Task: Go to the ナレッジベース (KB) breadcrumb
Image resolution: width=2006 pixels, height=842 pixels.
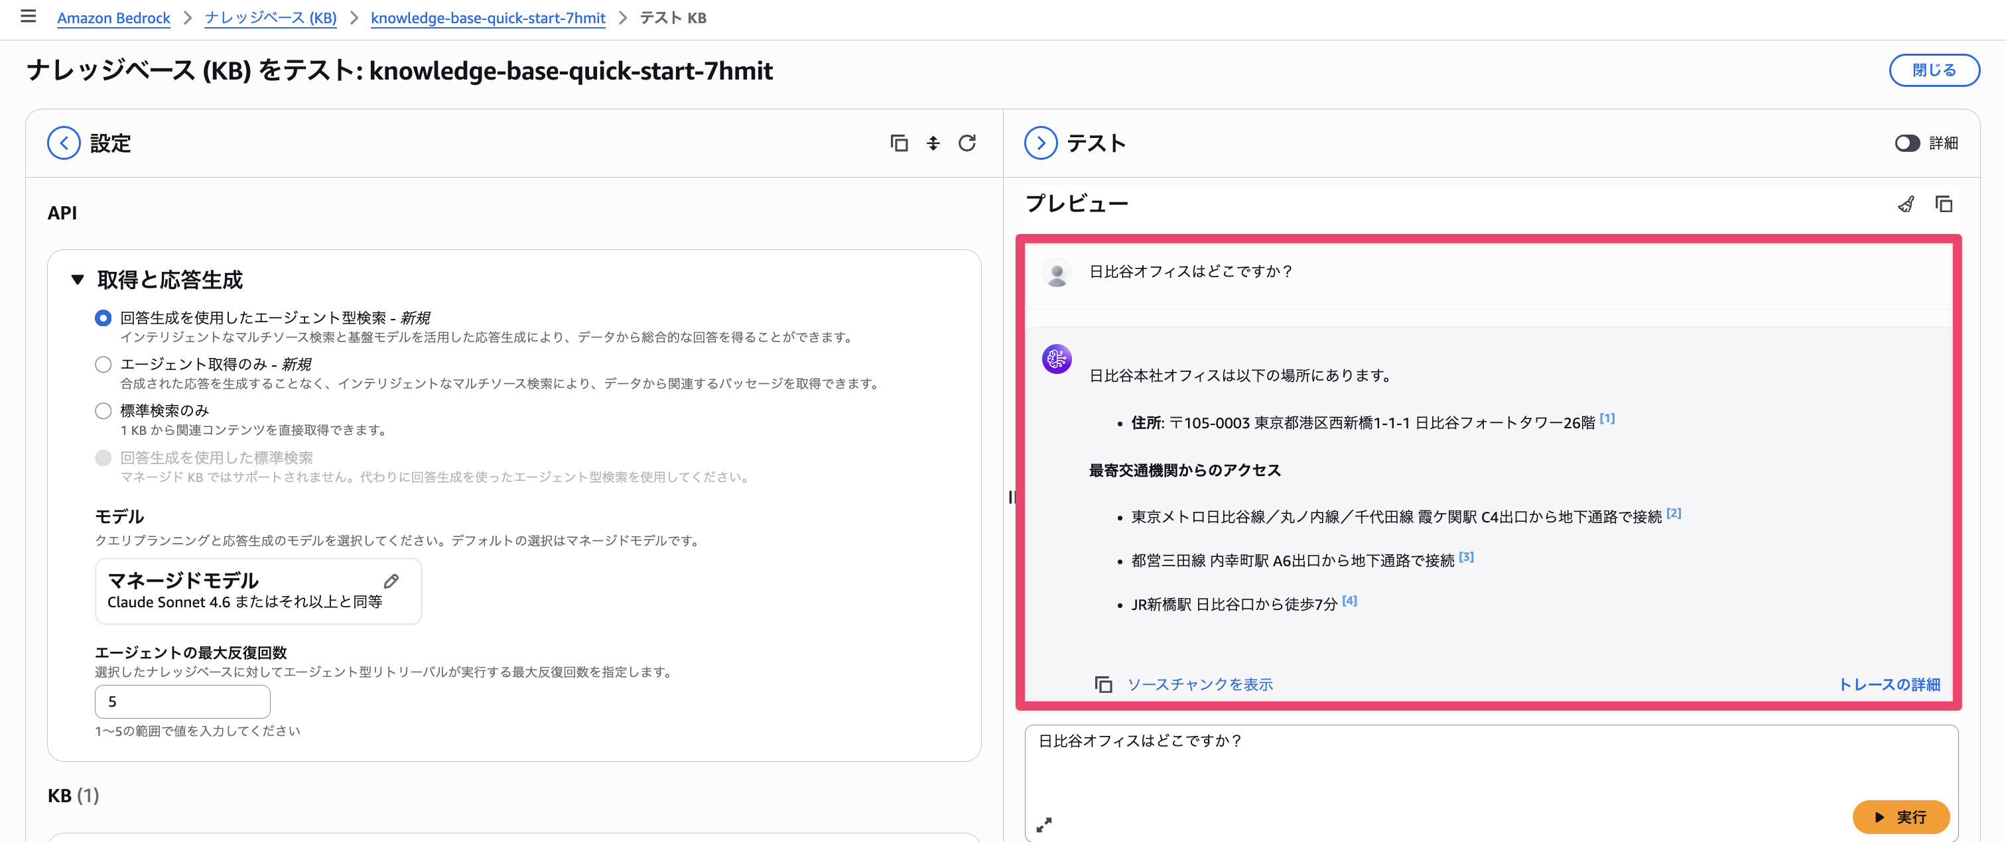Action: 270,18
